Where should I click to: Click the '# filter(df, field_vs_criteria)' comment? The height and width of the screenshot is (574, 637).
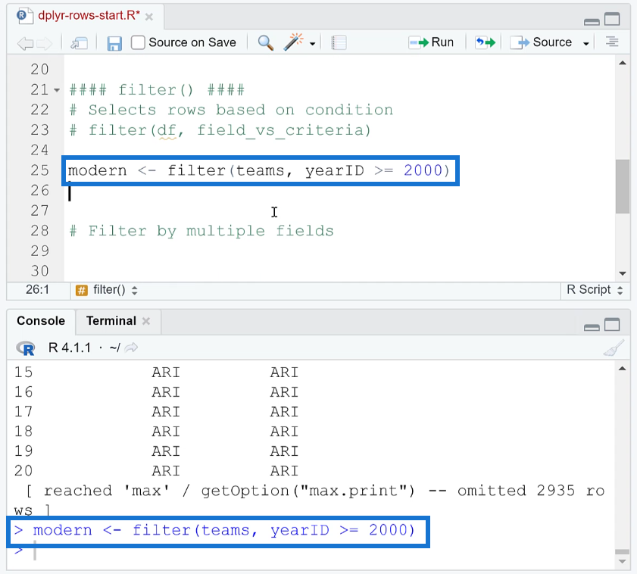point(220,130)
